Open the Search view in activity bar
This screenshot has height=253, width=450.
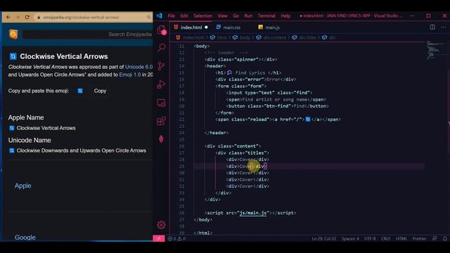[162, 47]
